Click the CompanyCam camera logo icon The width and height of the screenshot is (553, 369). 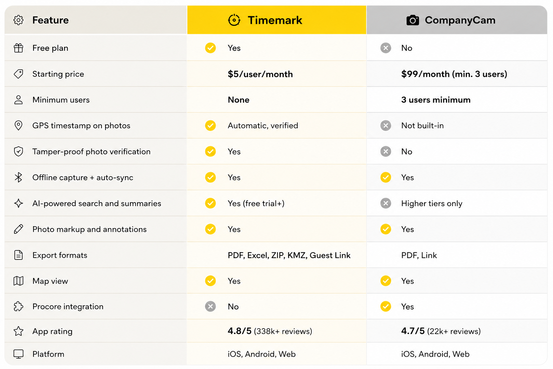(x=413, y=20)
